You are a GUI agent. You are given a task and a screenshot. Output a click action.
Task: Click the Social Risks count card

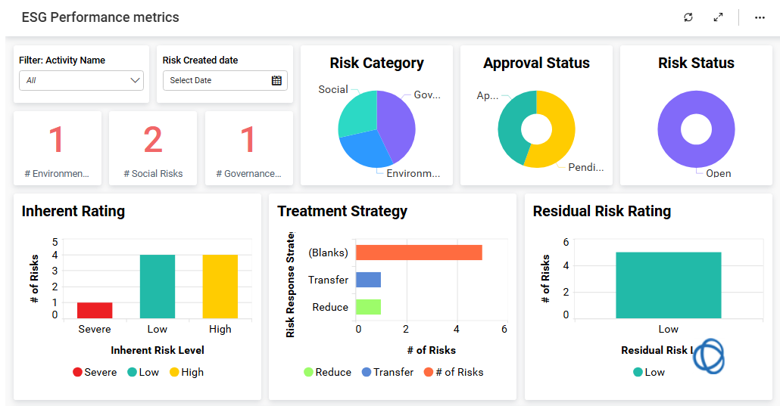pyautogui.click(x=153, y=148)
